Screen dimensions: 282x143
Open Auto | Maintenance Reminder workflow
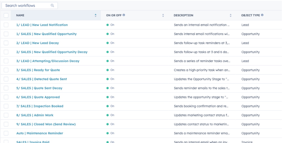point(40,133)
